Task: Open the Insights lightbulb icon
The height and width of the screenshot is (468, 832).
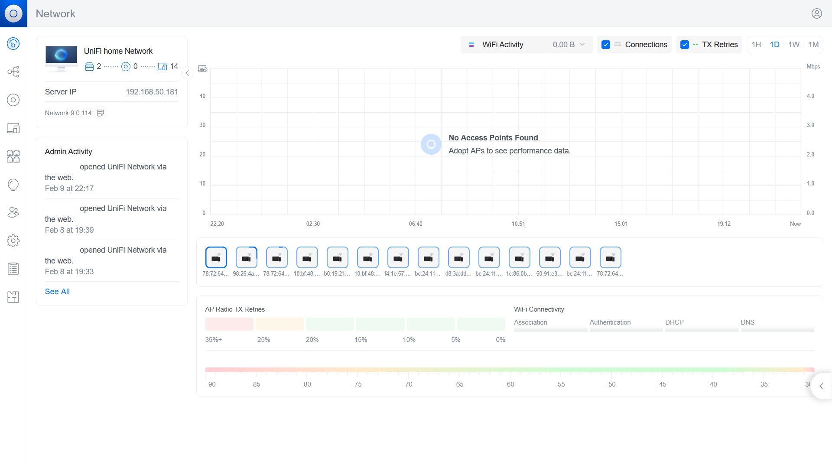Action: point(13,184)
